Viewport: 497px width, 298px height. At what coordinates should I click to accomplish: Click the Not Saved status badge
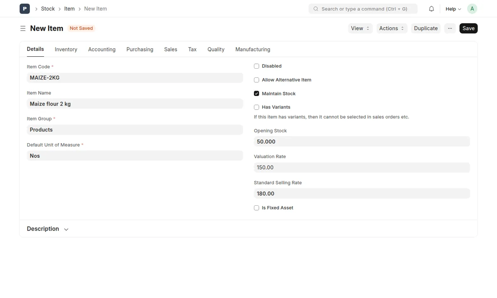(x=81, y=28)
